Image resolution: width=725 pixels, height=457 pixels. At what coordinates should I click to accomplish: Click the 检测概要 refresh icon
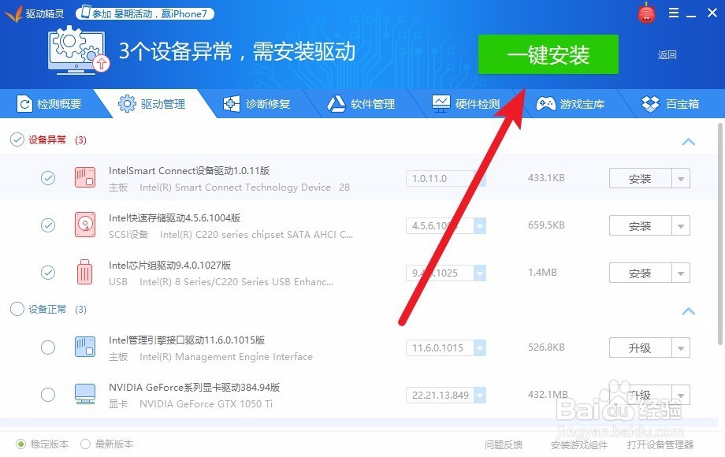(x=24, y=104)
